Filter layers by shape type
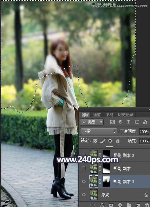Image resolution: width=150 pixels, height=207 pixels. 137,122
